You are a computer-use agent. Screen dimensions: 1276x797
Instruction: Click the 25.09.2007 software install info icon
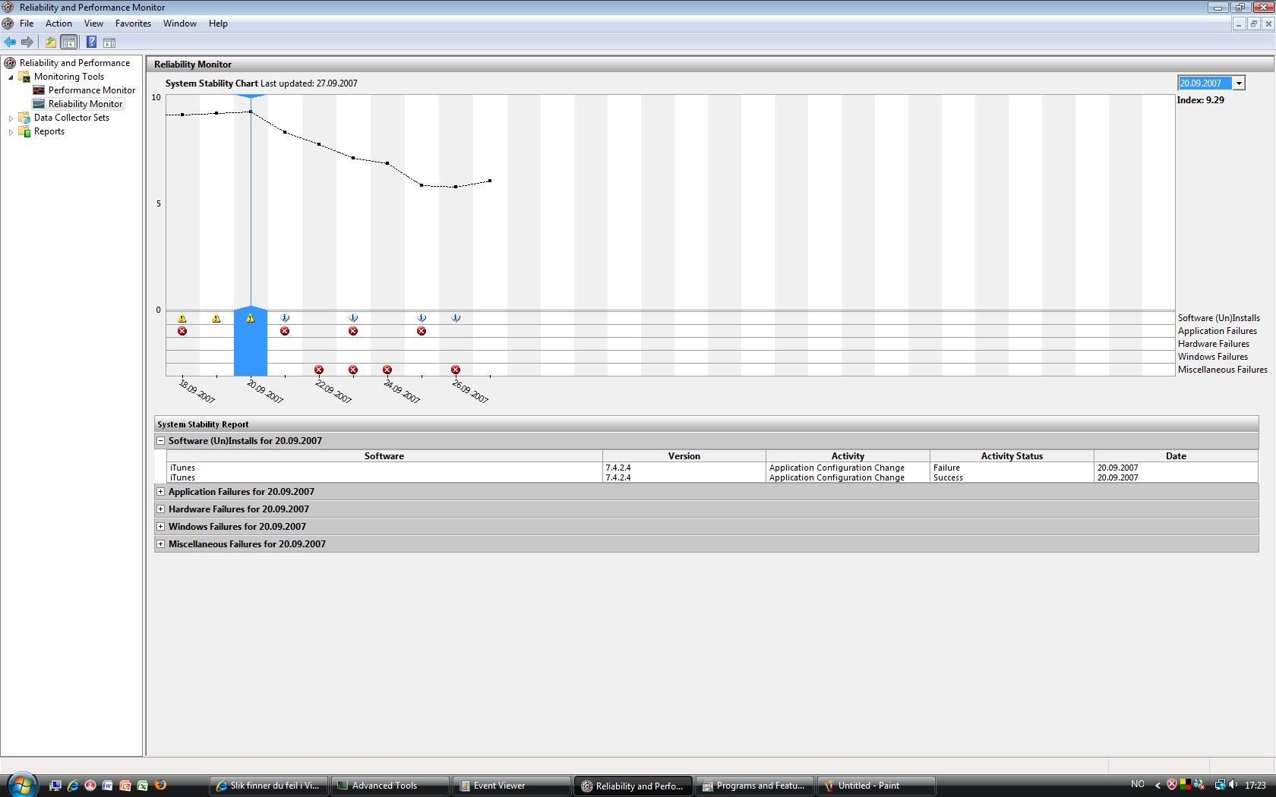422,319
